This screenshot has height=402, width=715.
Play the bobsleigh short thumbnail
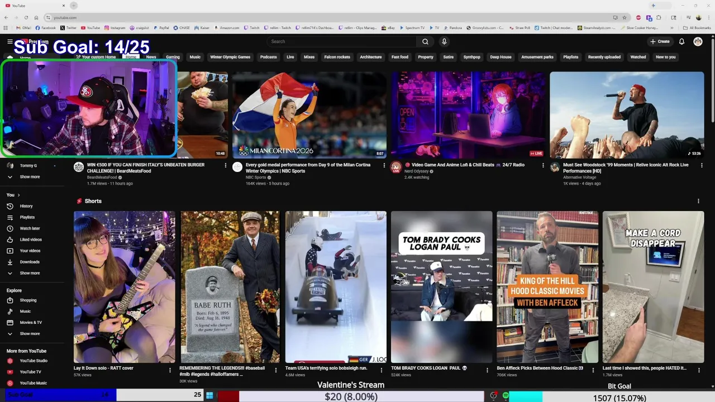(x=336, y=287)
